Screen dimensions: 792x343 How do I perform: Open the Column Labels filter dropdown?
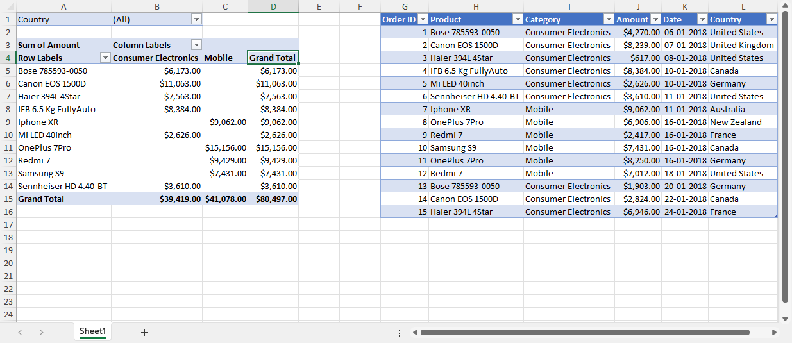[x=196, y=45]
